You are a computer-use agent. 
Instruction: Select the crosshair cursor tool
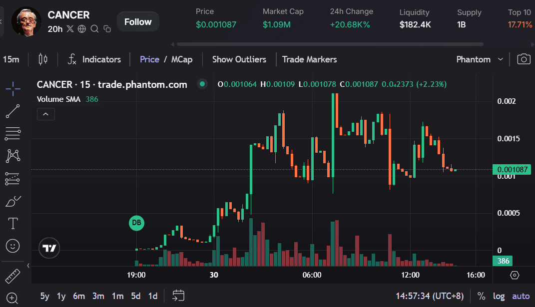[12, 89]
